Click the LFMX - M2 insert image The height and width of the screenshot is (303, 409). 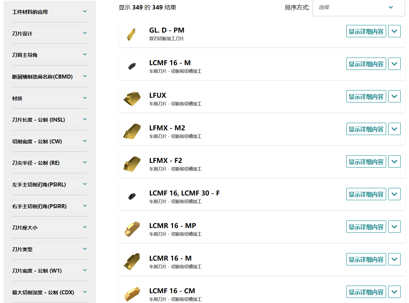131,131
